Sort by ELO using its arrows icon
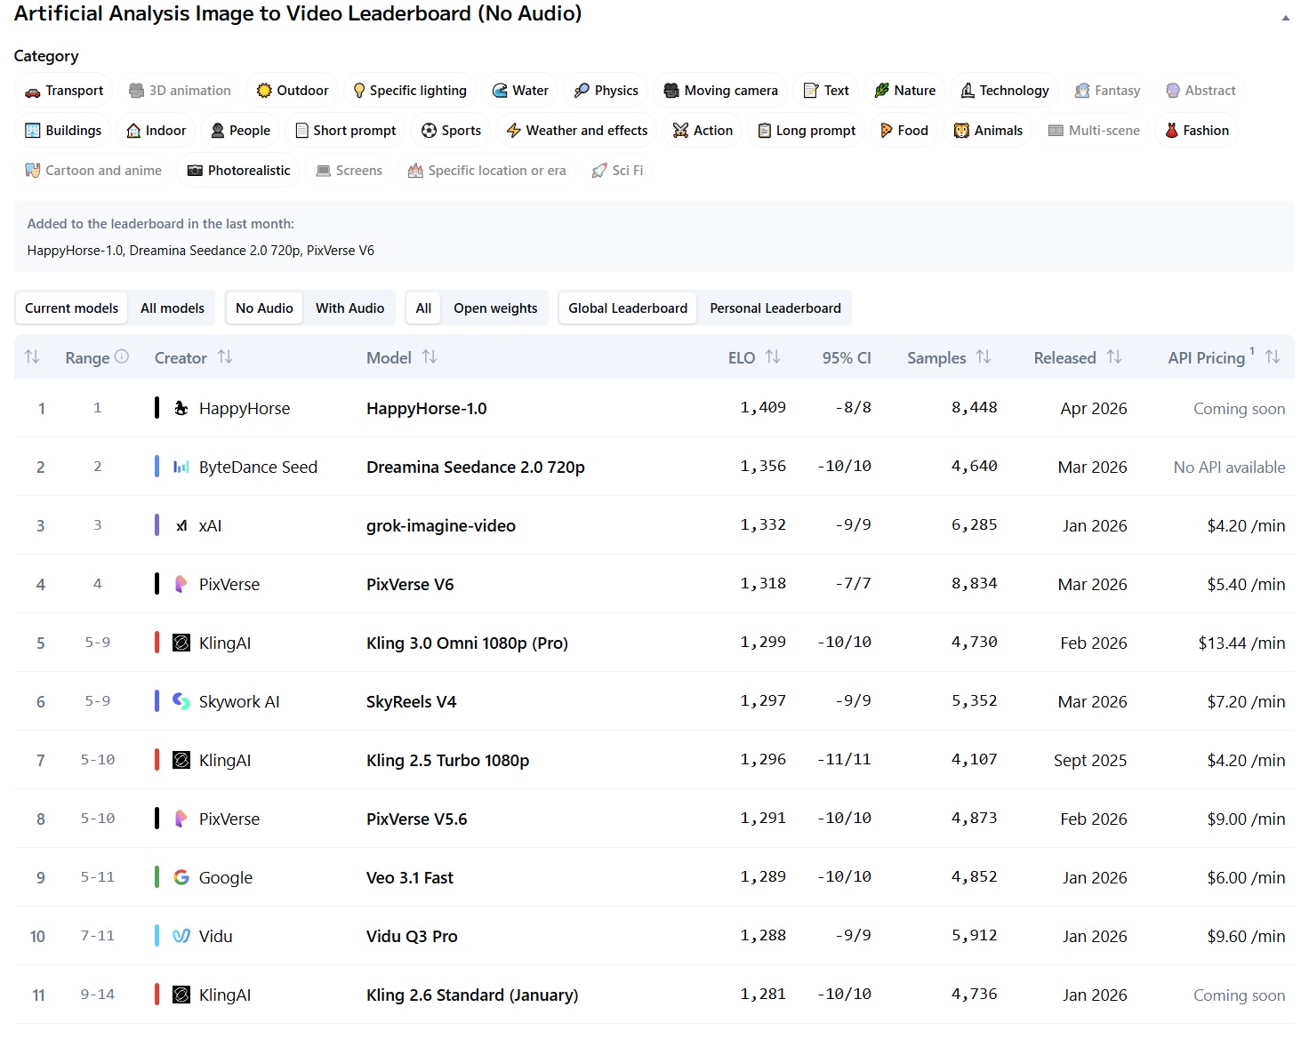The image size is (1301, 1039). pos(773,357)
